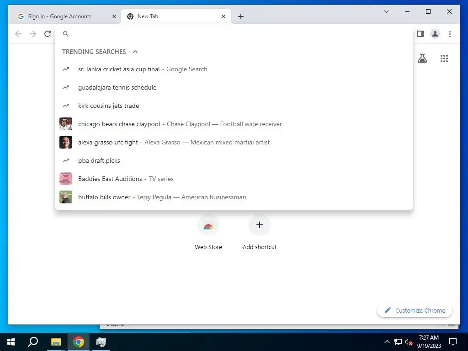Open Chrome Labs flask icon
Viewport: 468px width, 351px height.
pos(422,58)
